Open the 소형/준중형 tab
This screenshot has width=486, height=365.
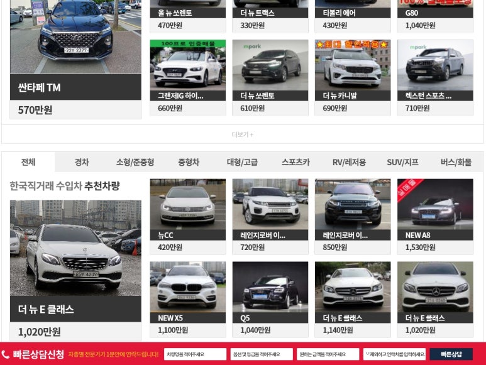click(135, 162)
